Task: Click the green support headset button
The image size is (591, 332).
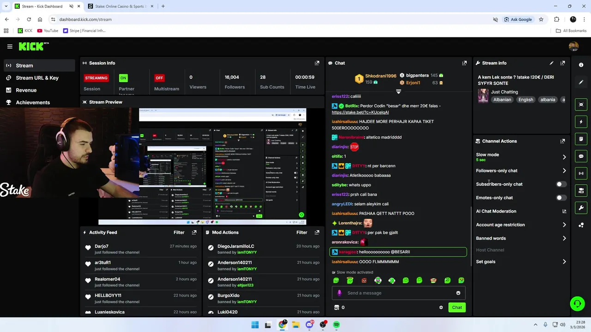Action: (x=577, y=303)
